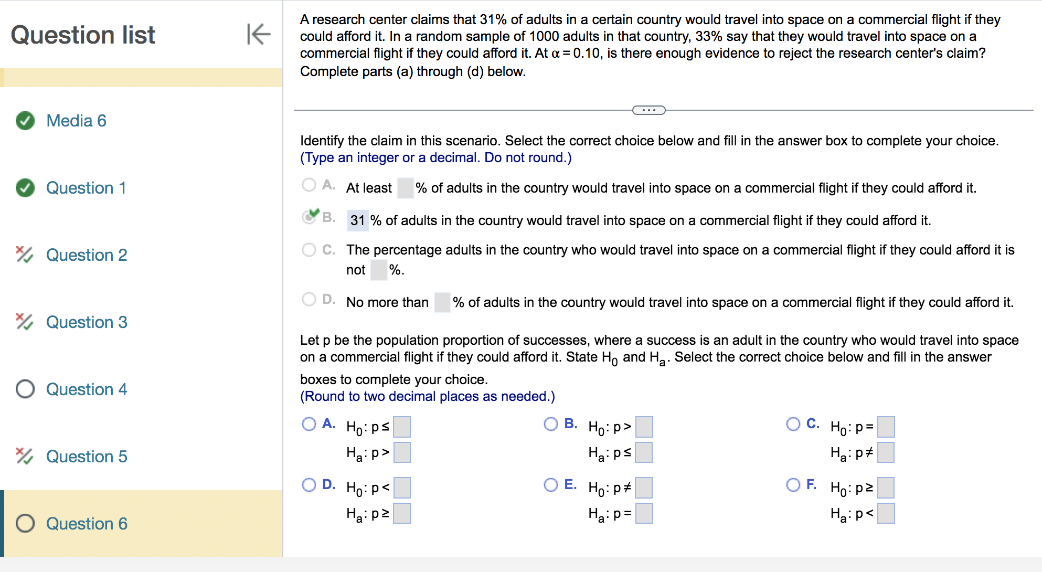
Task: Click the green checkmark icon beside Media 6
Action: [x=24, y=120]
